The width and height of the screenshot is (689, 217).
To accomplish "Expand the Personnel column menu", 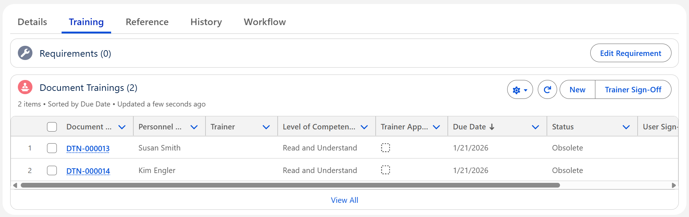I will [x=194, y=127].
